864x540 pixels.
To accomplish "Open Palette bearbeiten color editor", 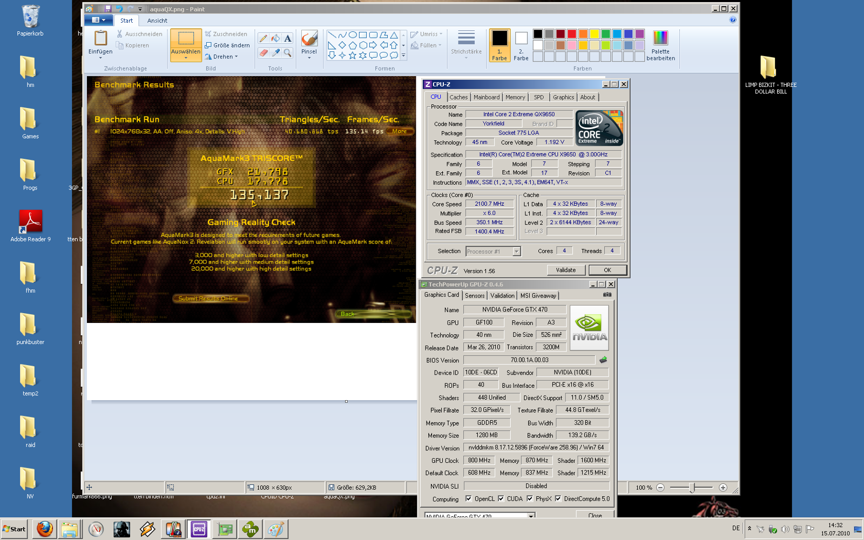I will (x=660, y=45).
